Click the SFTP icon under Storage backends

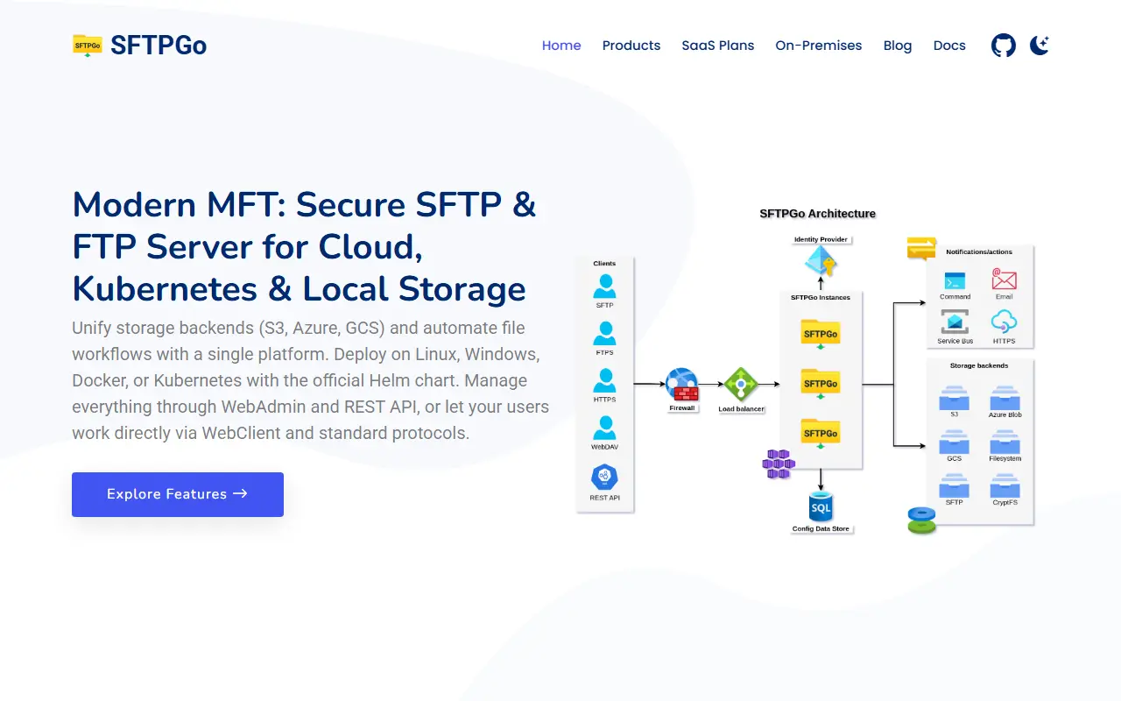pos(954,485)
